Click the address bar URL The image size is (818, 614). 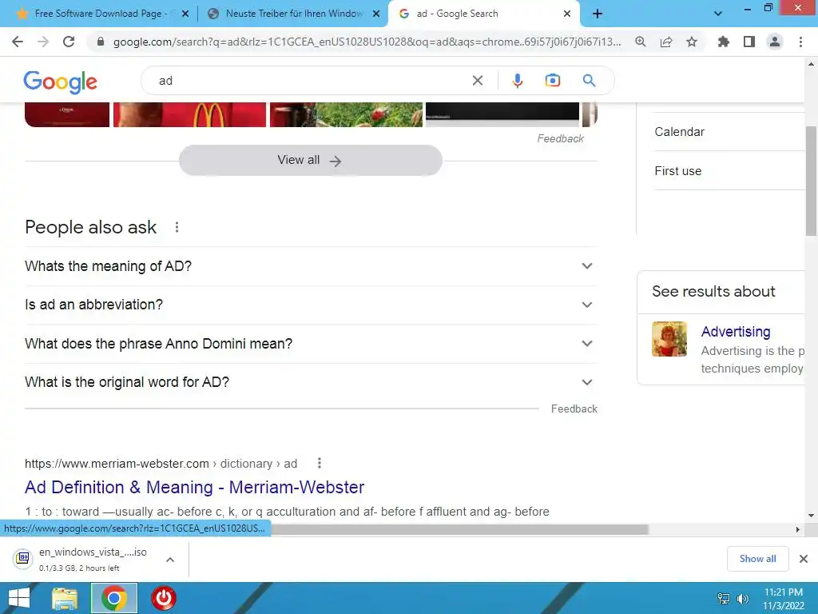tap(367, 42)
